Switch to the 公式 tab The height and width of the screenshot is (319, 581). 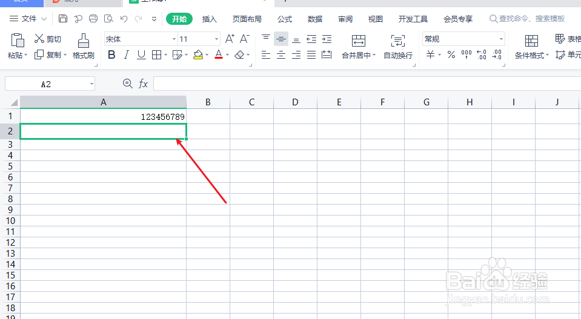tap(285, 19)
